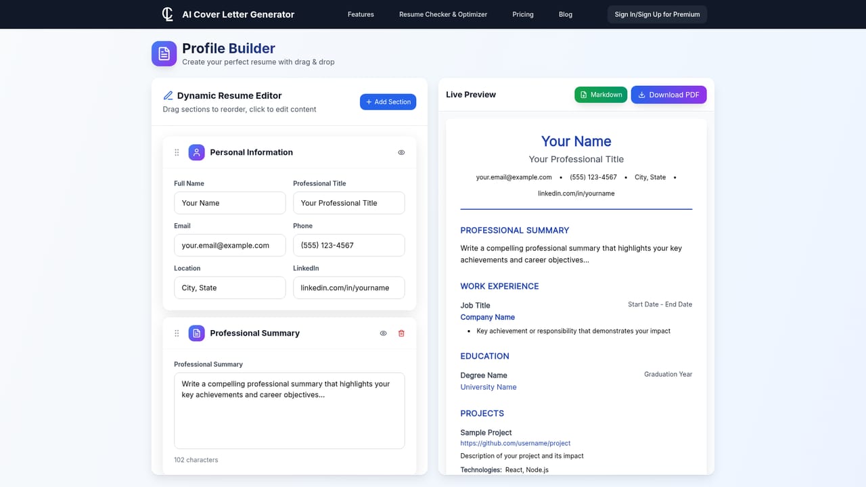The image size is (866, 487).
Task: Click 'Job Title' in the preview
Action: (476, 305)
